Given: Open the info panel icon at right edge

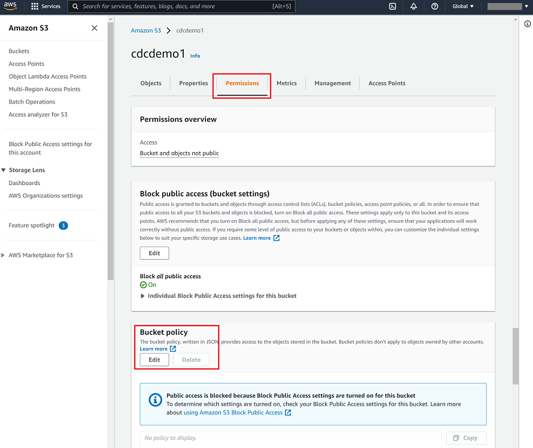Looking at the screenshot, I should point(528,24).
